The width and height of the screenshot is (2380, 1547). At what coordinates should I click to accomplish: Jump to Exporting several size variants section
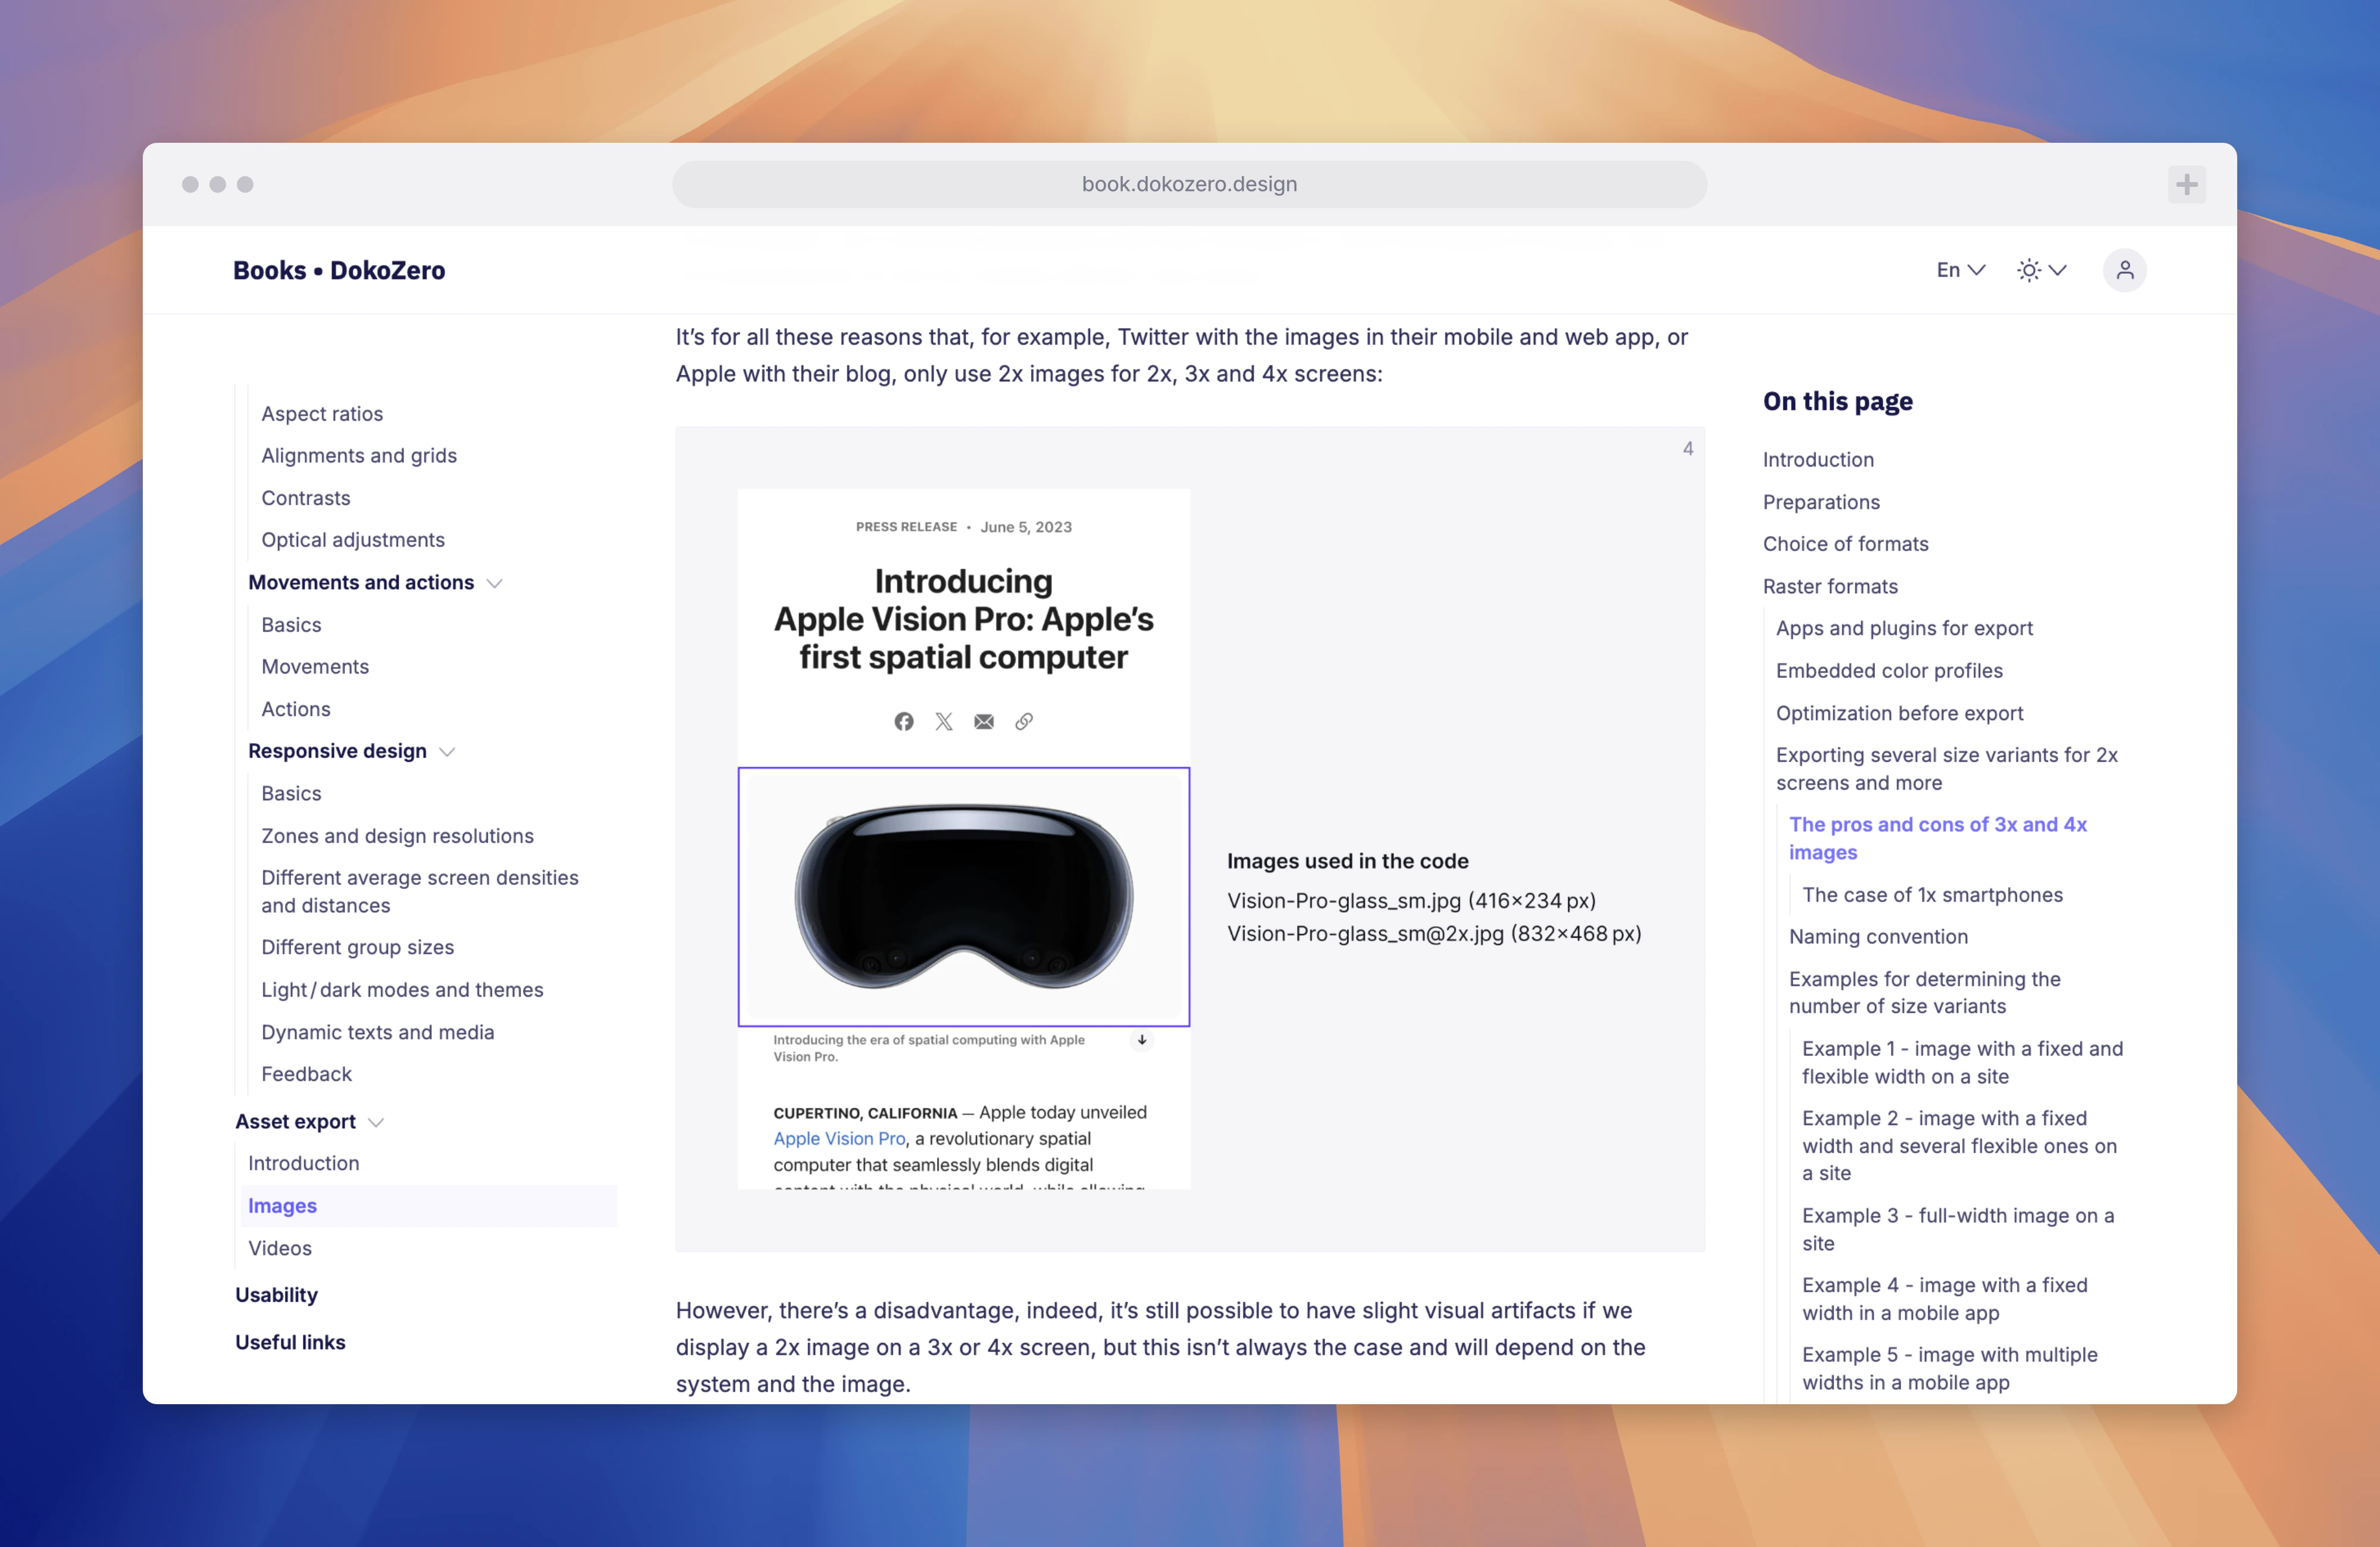click(x=1946, y=769)
